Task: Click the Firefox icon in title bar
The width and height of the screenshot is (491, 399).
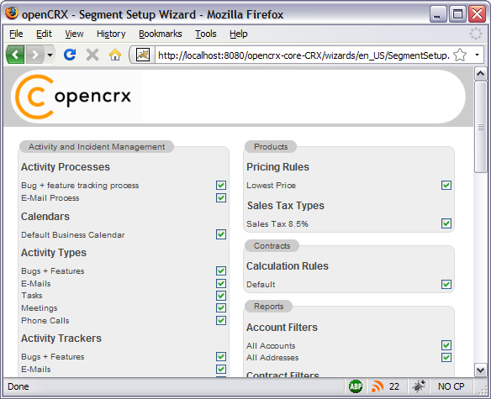Action: (x=12, y=13)
